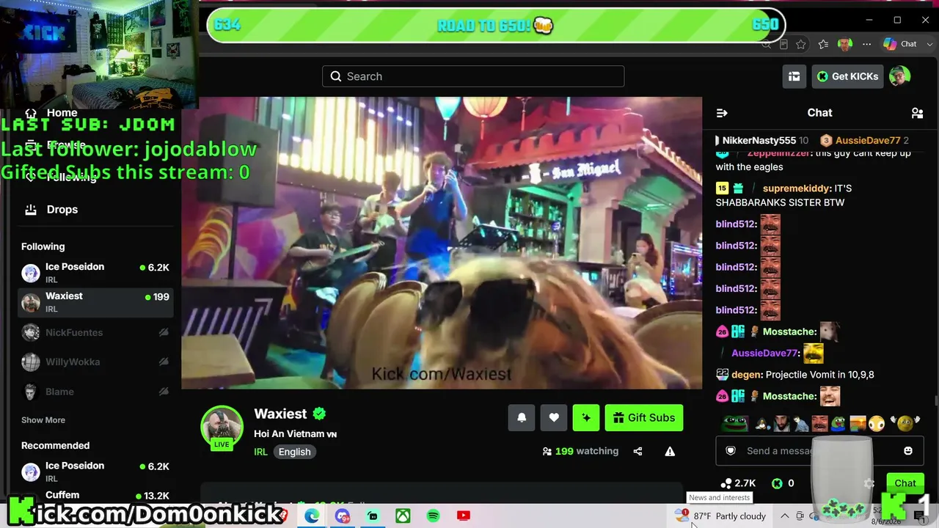Toggle the follow heart for Waxiest
Screen dimensions: 939x528
coord(554,418)
